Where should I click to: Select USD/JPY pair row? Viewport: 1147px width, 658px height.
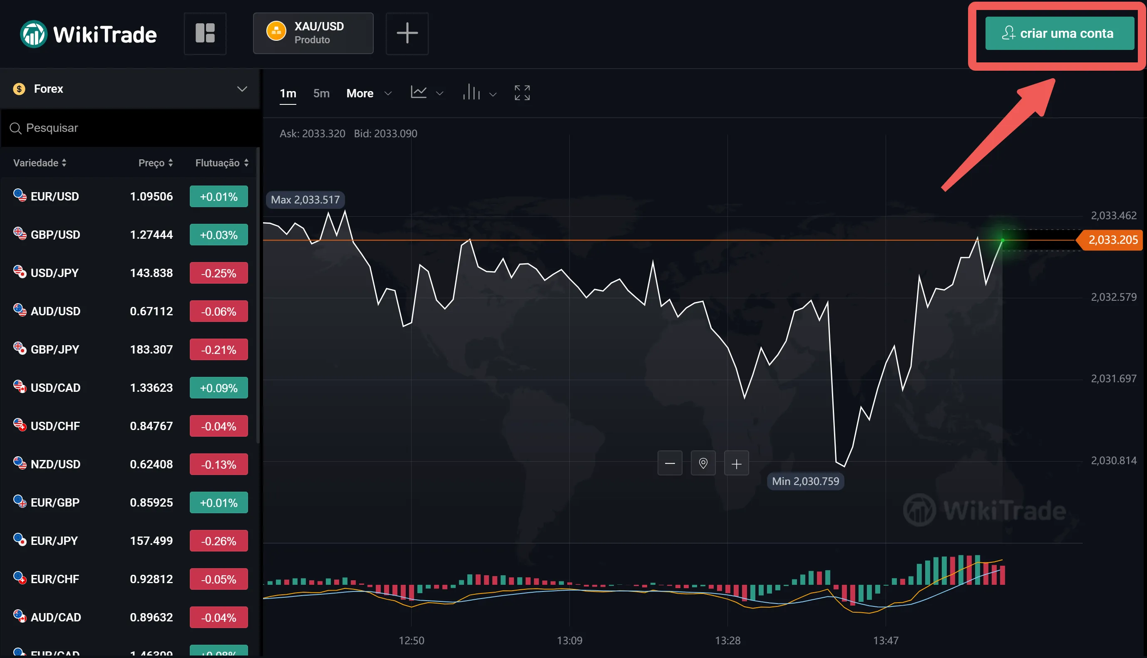tap(130, 273)
